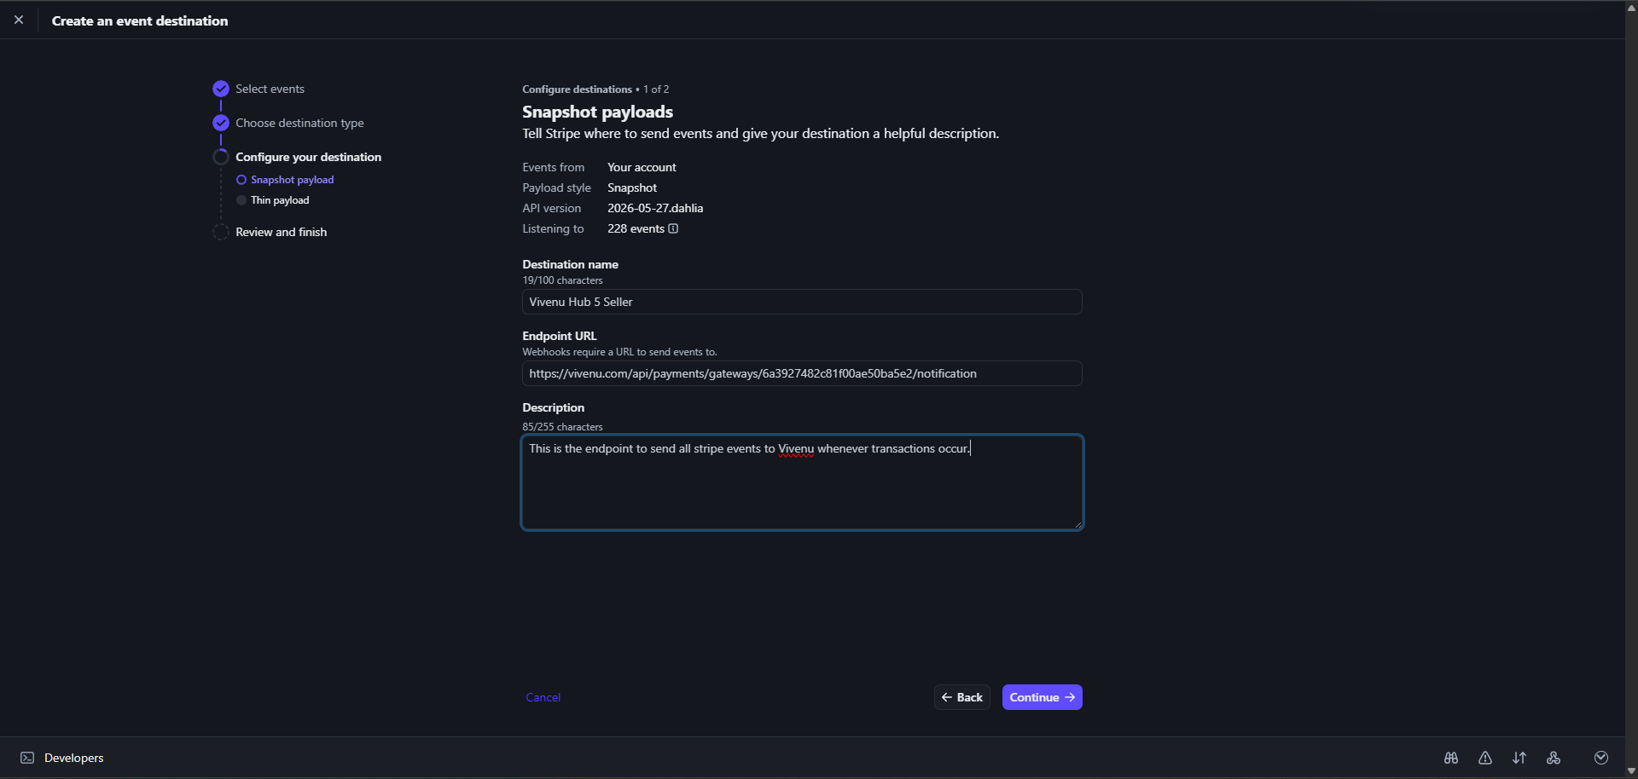Click the 19/100 characters counter
The height and width of the screenshot is (779, 1638).
tap(562, 280)
